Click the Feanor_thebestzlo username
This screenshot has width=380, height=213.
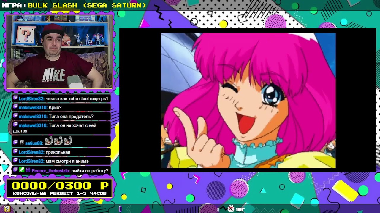(51, 171)
